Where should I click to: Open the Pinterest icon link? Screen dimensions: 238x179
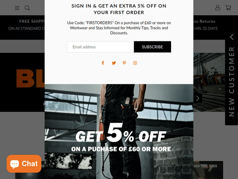(124, 63)
